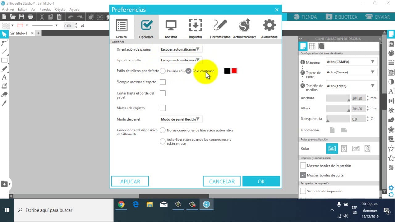Viewport: 395px width, 222px height.
Task: Select Auto-liberación cuando las conexiones no están en uso
Action: [163, 142]
